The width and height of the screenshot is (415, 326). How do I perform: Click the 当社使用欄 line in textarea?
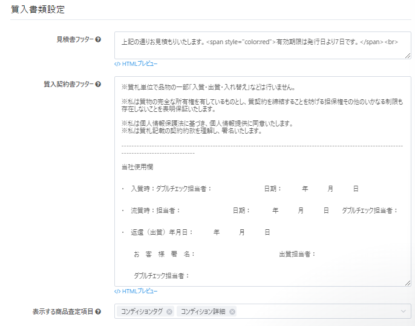point(137,167)
